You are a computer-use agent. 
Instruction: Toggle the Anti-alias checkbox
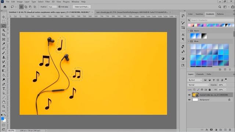point(59,7)
